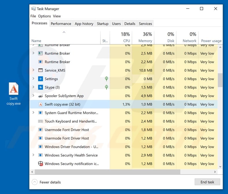Screen dimensions: 228x194
Task: Click the horizontal scrollbar right arrow
Action: point(215,172)
